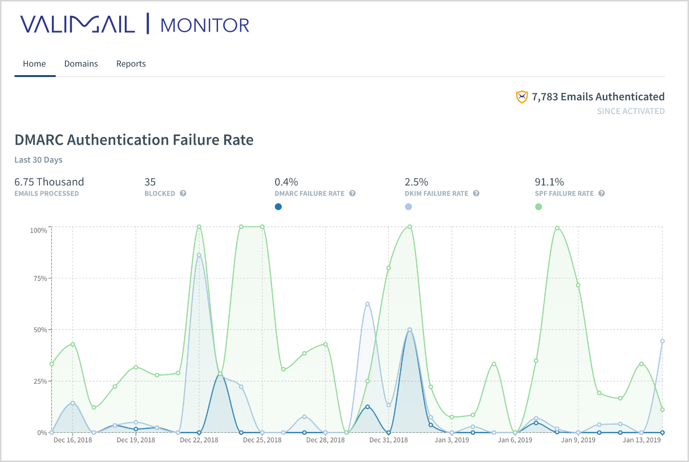Click the envelope inside the authentication badge
The image size is (689, 462).
pyautogui.click(x=521, y=97)
